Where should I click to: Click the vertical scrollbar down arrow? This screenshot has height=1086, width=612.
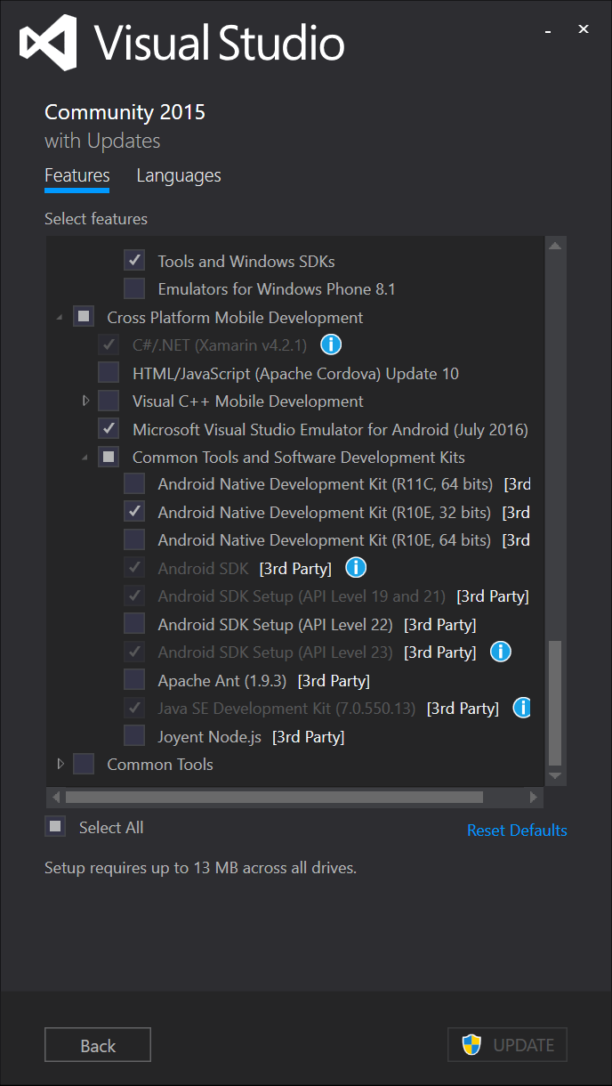556,777
